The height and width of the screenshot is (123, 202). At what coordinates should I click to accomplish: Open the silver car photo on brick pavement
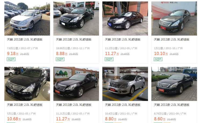tap(27, 18)
